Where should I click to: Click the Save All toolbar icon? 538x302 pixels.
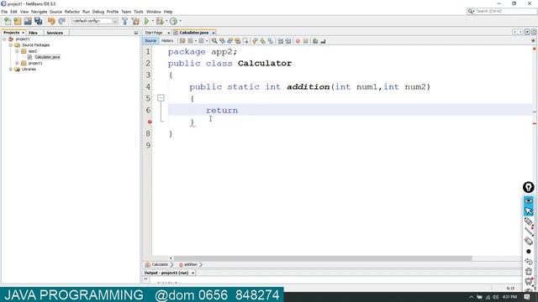pos(39,21)
